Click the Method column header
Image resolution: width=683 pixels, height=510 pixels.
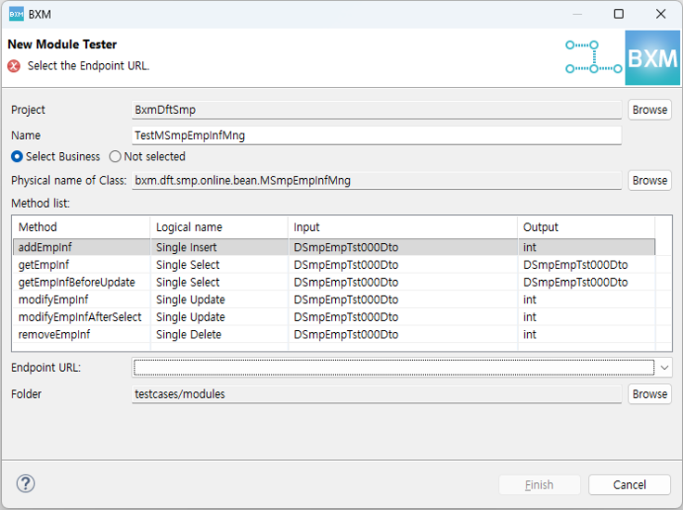click(x=82, y=226)
